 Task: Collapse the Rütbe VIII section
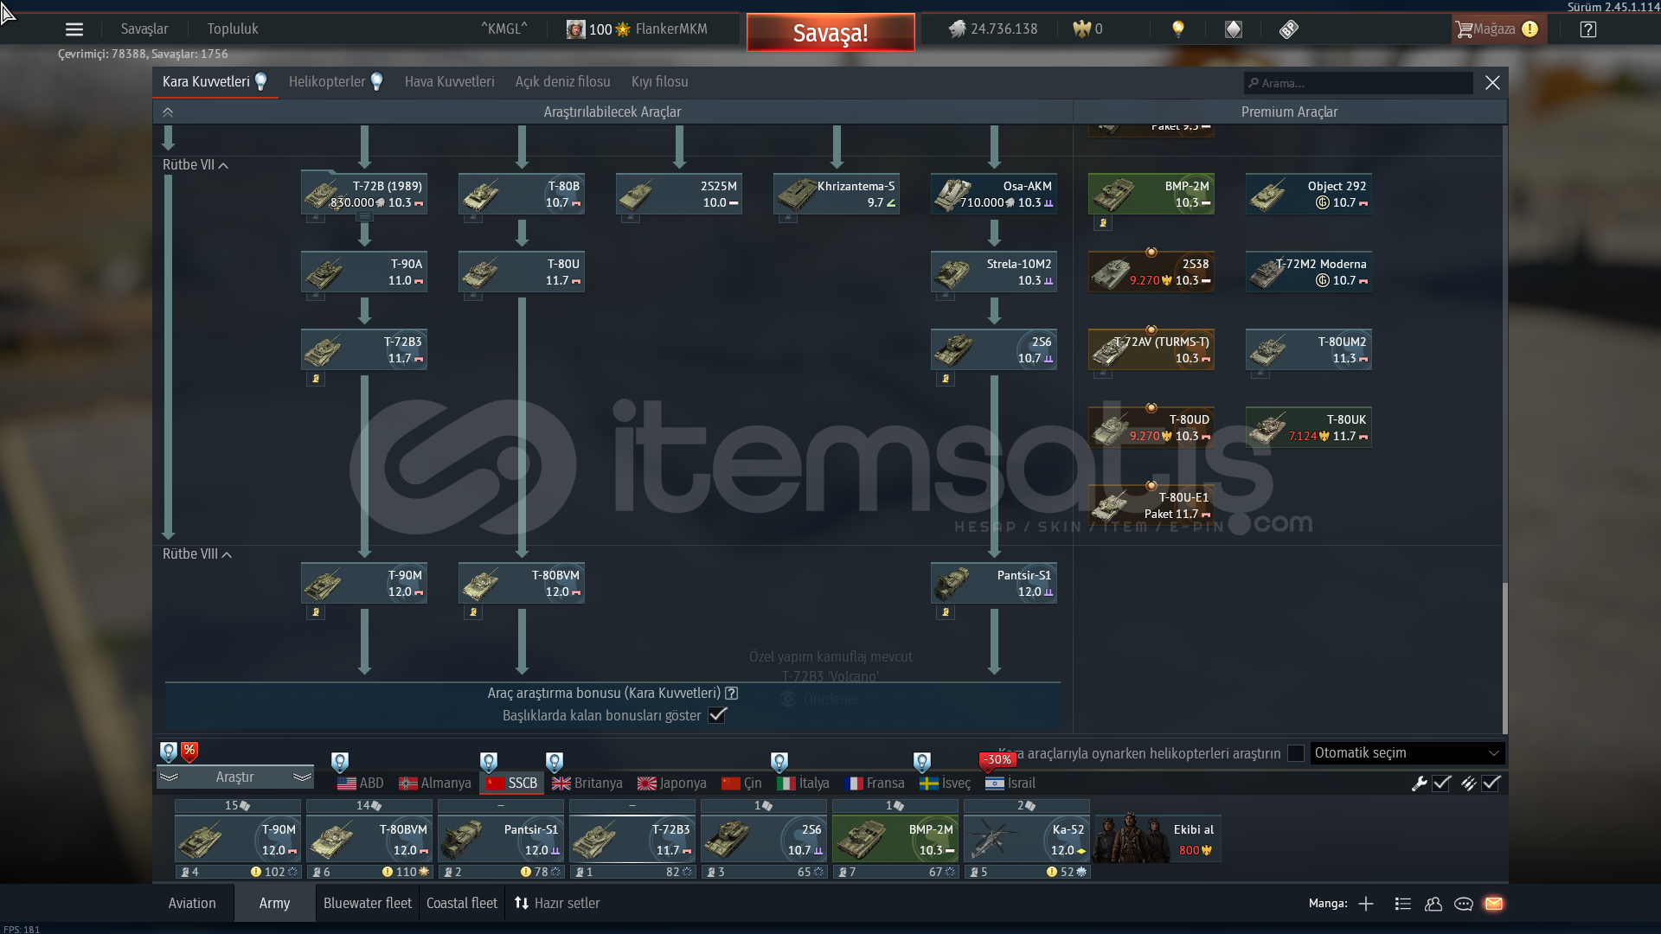197,554
